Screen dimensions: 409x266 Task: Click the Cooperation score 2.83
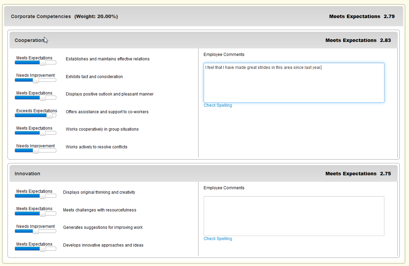coord(385,40)
